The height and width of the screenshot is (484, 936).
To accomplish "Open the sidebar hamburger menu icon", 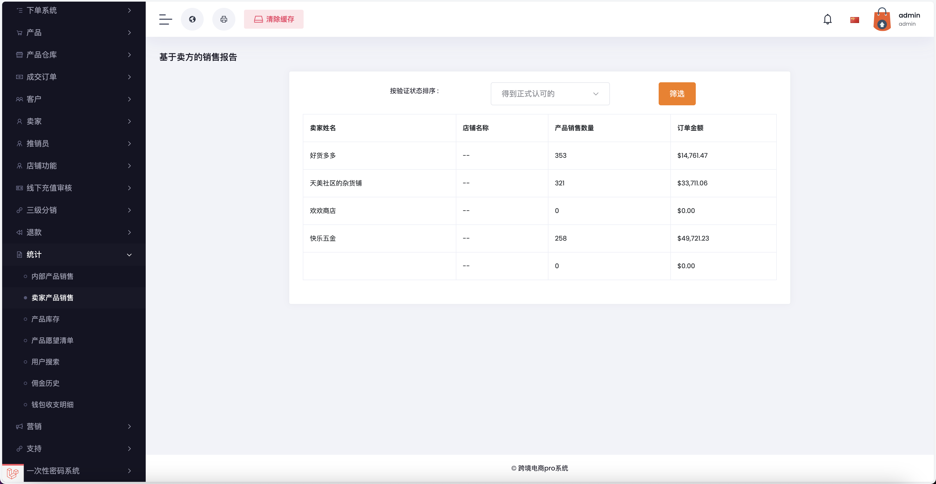I will coord(165,19).
